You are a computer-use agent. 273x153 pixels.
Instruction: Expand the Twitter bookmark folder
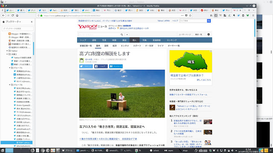[7, 51]
